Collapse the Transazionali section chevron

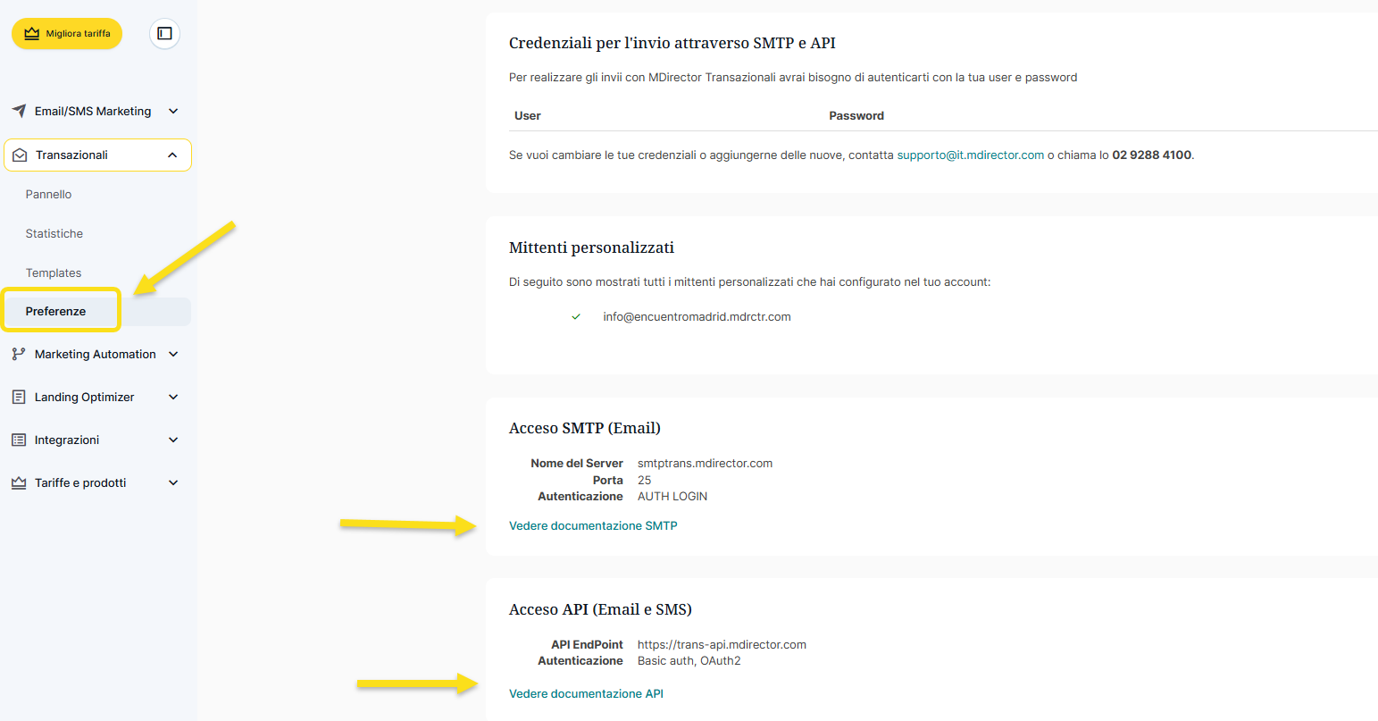pyautogui.click(x=172, y=155)
